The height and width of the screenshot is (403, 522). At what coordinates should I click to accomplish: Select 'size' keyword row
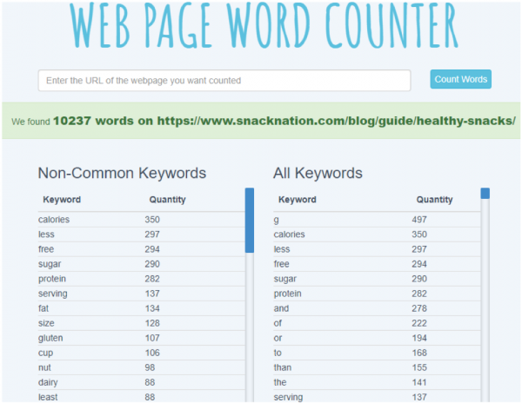coord(142,323)
